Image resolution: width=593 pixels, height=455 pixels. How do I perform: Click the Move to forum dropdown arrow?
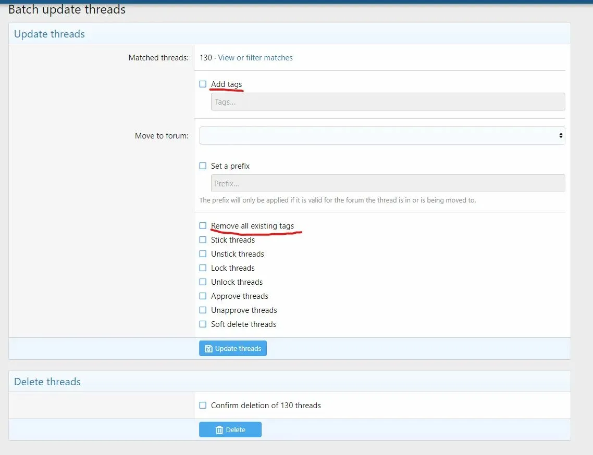click(x=561, y=135)
